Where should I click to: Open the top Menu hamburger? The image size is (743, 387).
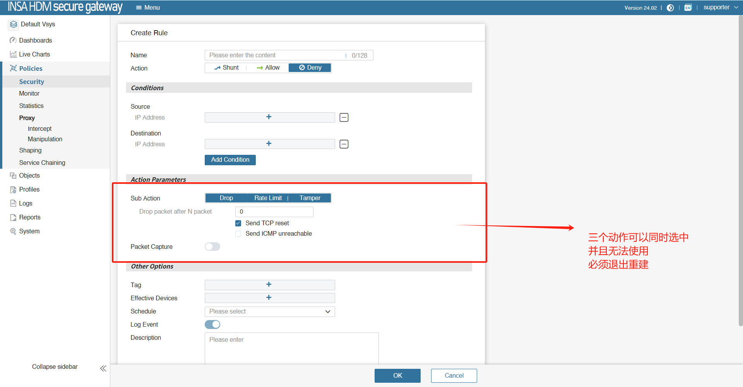pyautogui.click(x=148, y=7)
